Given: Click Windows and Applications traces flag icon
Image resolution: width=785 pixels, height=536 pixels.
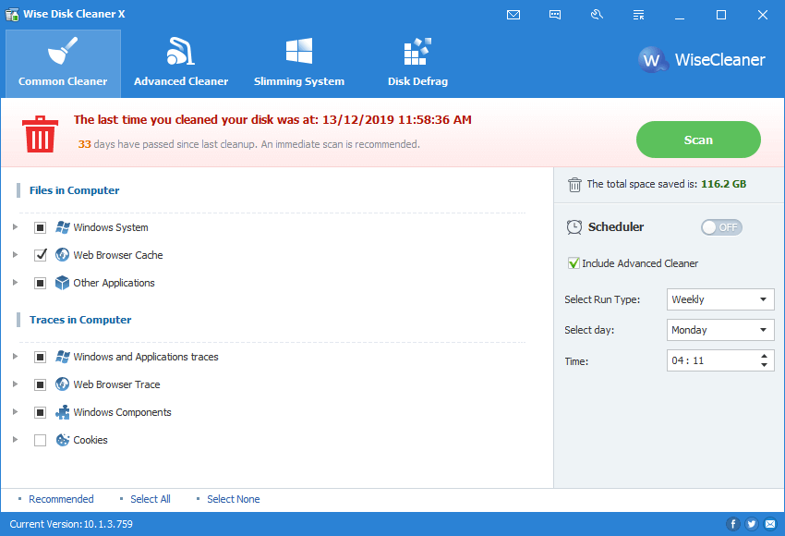Looking at the screenshot, I should (62, 357).
